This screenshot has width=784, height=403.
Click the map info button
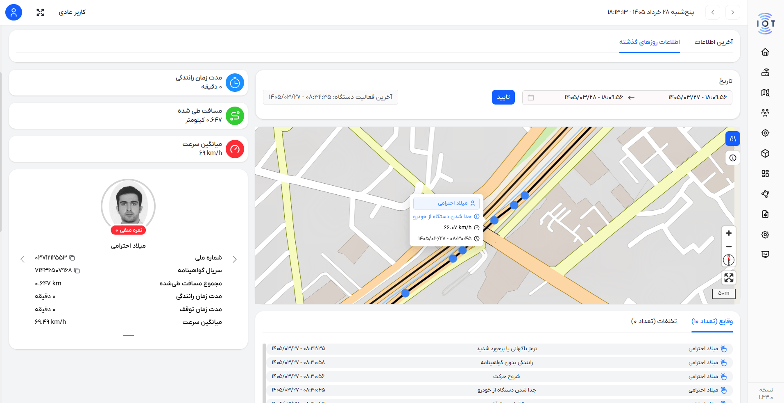pos(733,158)
